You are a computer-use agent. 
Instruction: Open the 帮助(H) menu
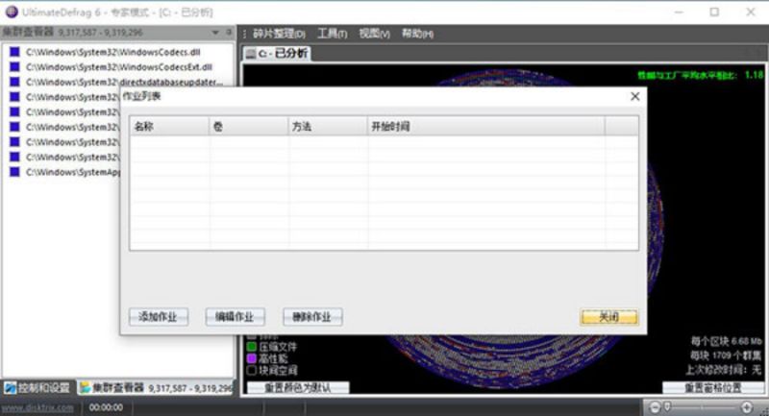pyautogui.click(x=417, y=34)
